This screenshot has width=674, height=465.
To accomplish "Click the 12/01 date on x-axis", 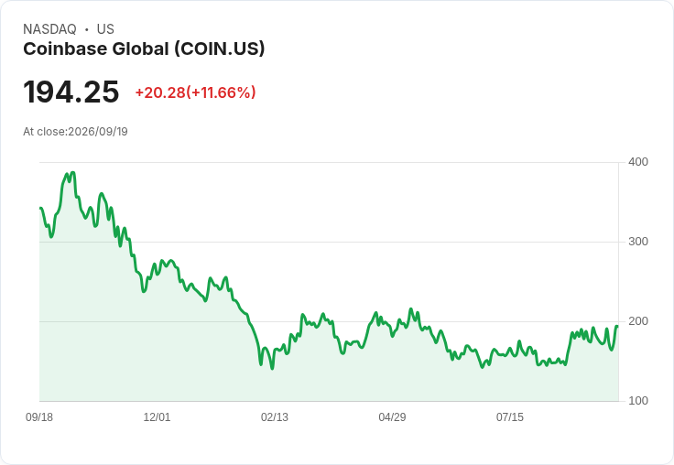I will tap(157, 417).
